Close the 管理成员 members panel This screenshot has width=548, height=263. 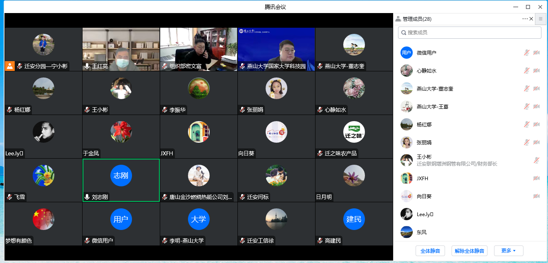click(531, 19)
